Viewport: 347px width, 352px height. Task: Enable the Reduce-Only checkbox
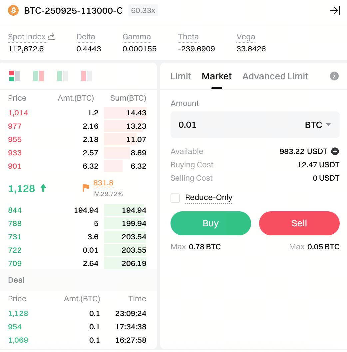tap(175, 198)
